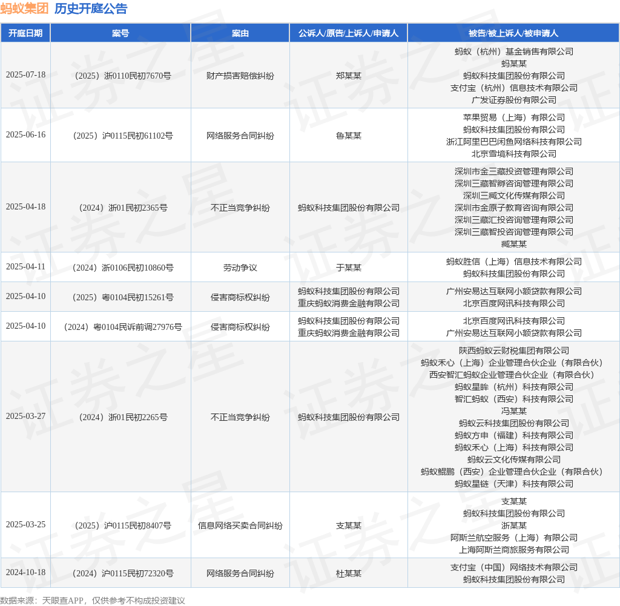
Task: Click defendant 蚂蚁星眸（杭州）科技有限公司
Action: tap(513, 387)
